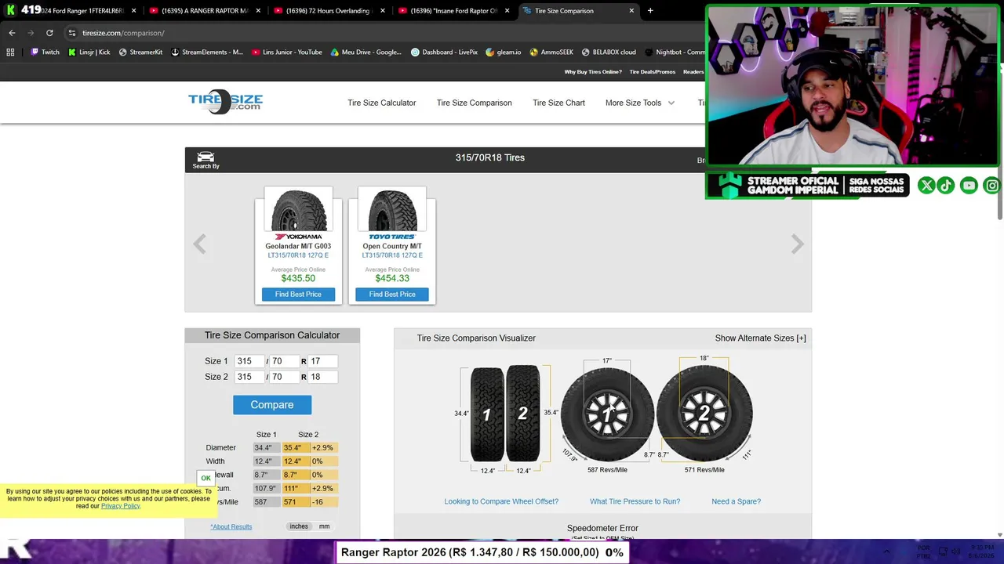Open Tire Size Comparison menu item
This screenshot has height=564, width=1004.
click(475, 103)
